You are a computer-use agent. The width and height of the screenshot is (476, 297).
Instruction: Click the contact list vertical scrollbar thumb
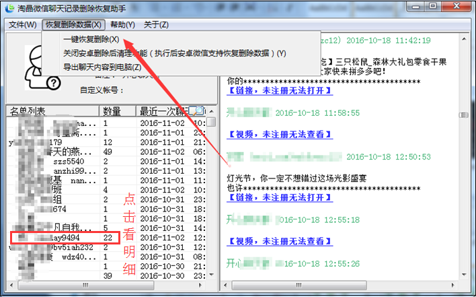(x=212, y=122)
